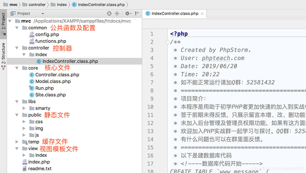Viewport: 306px width, 173px height.
Task: Click the mvc breadcrumb in navigation bar
Action: click(x=10, y=5)
